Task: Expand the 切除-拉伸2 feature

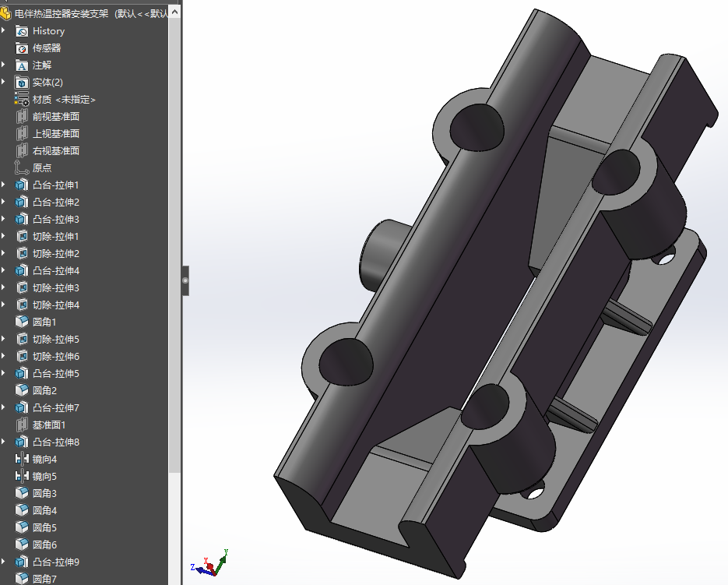Action: (4, 253)
